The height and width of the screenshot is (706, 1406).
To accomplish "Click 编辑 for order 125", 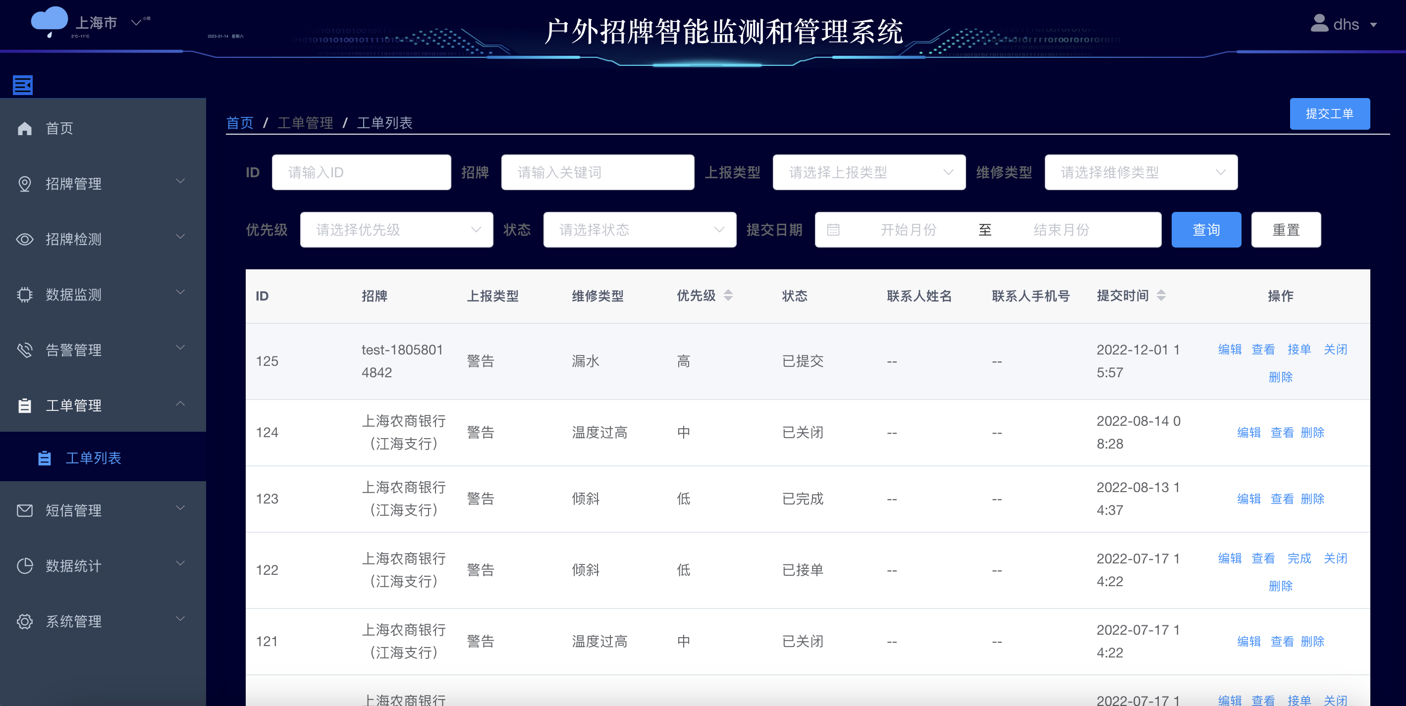I will point(1230,349).
